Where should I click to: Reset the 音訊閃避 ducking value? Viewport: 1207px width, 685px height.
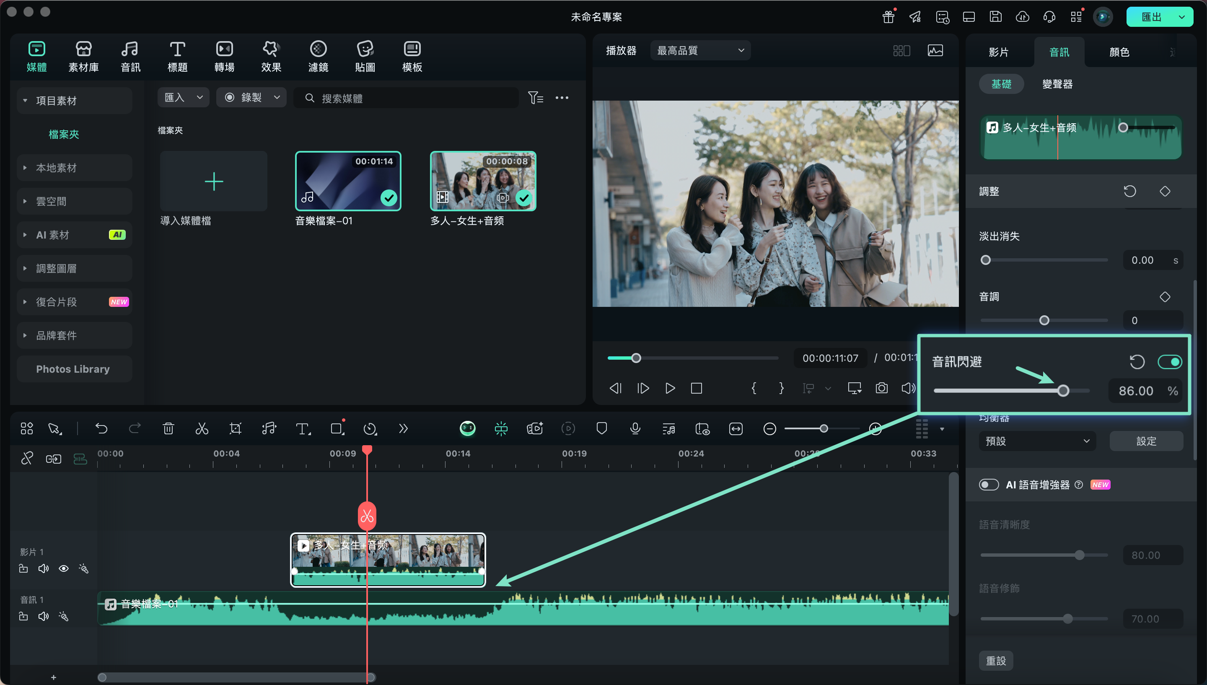pos(1137,362)
